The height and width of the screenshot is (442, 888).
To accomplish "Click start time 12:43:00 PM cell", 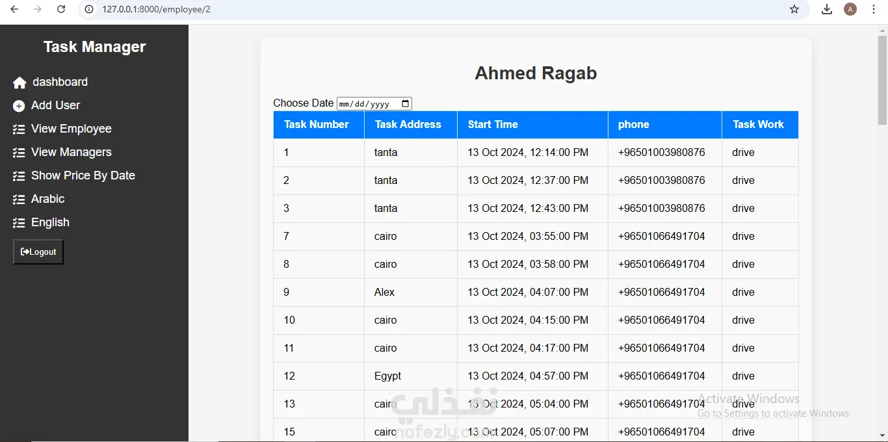I will coord(532,209).
